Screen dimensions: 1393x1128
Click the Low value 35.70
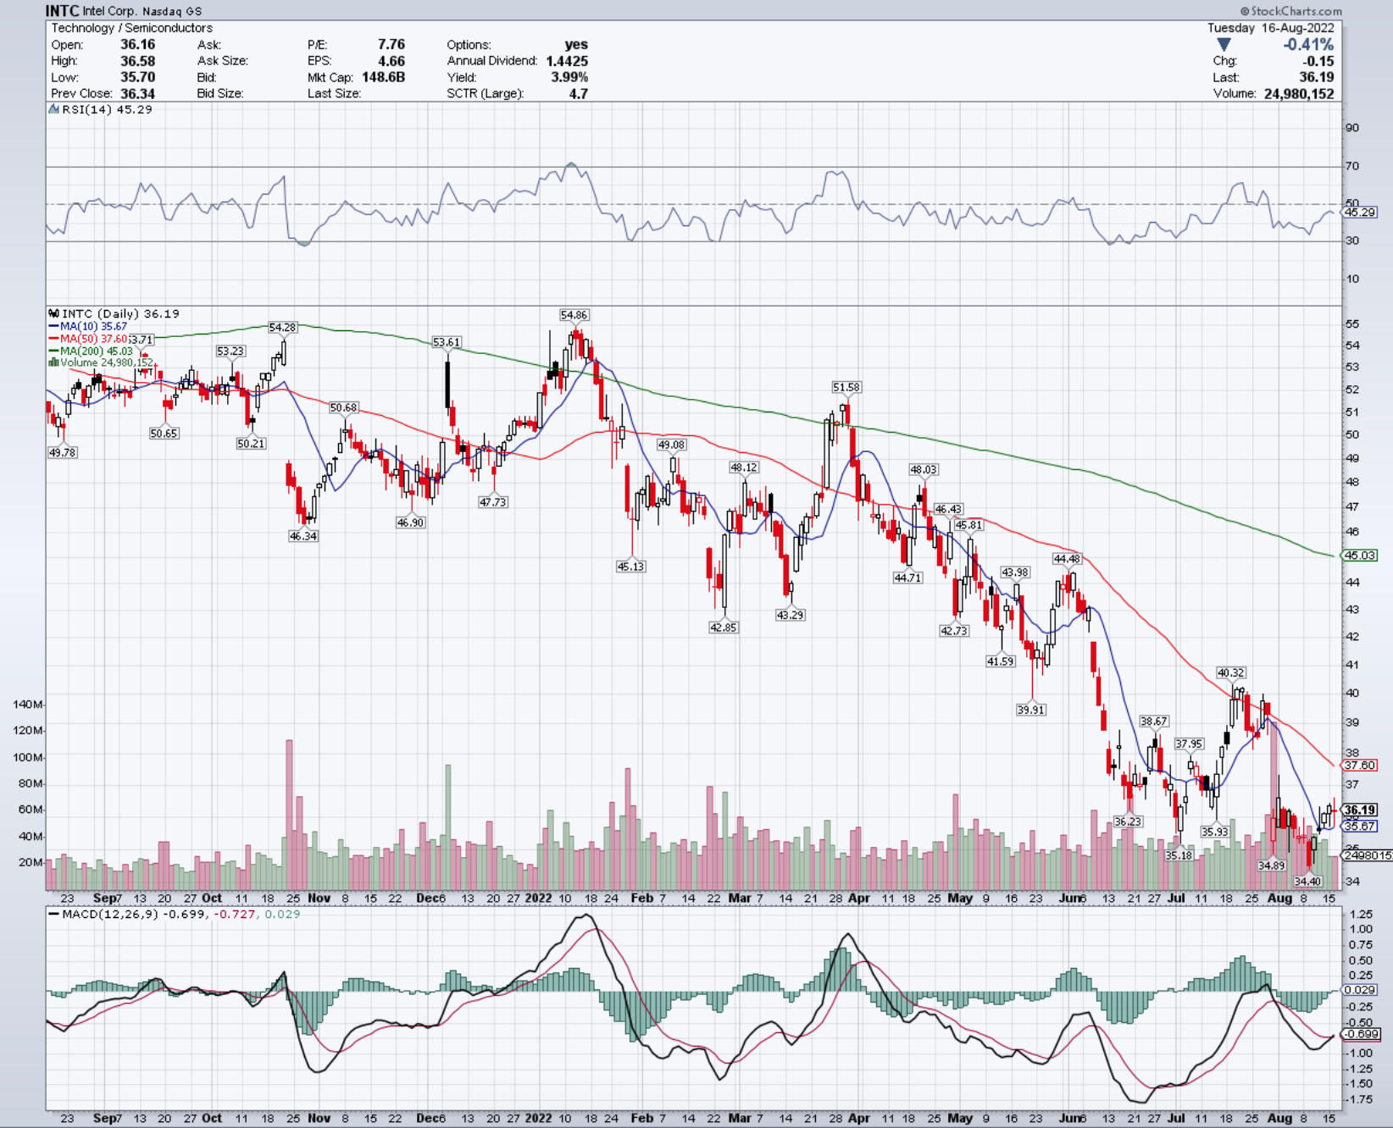(x=137, y=76)
